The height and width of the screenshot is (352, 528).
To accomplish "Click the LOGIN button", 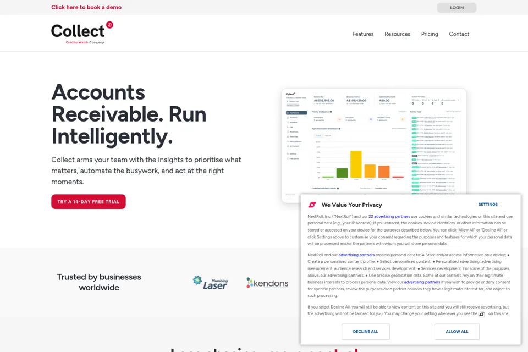I will (457, 8).
